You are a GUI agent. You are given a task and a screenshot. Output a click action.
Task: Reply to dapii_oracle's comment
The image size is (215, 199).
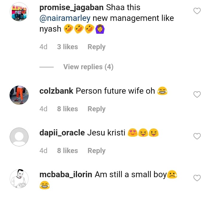point(96,151)
